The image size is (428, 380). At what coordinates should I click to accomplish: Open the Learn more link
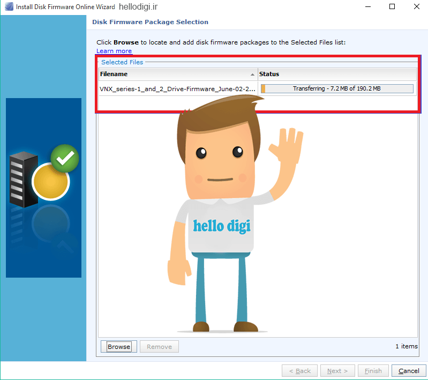(114, 51)
